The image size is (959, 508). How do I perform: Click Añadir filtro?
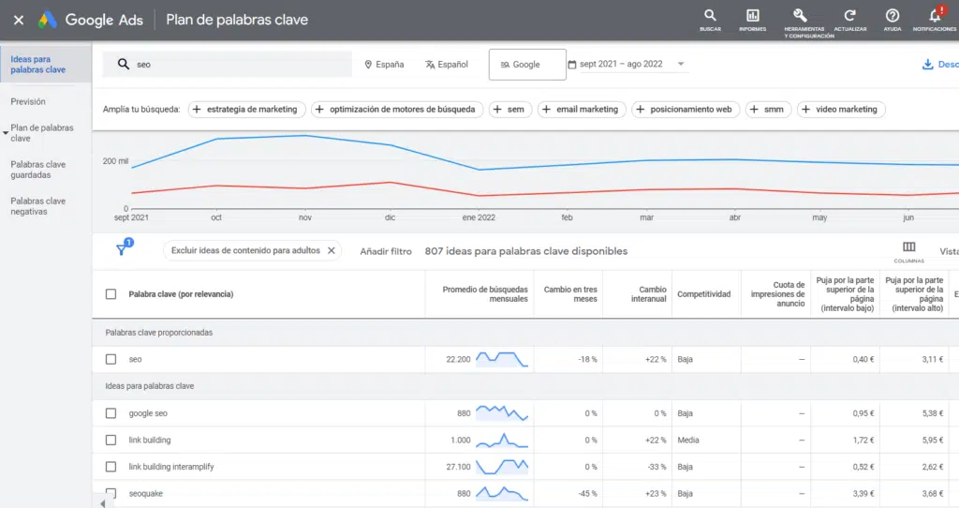click(x=385, y=251)
